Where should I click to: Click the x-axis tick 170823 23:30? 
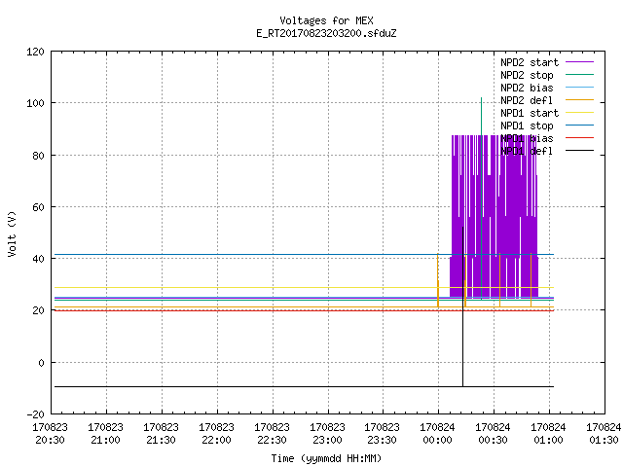(x=383, y=434)
